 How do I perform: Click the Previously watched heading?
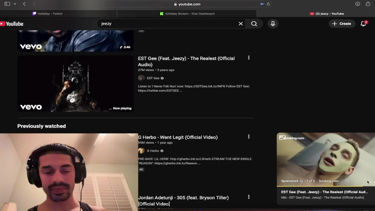42,126
